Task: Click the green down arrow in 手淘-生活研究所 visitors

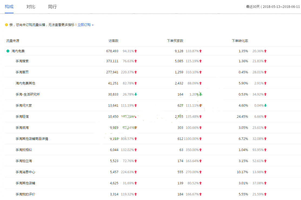Action: coord(136,94)
